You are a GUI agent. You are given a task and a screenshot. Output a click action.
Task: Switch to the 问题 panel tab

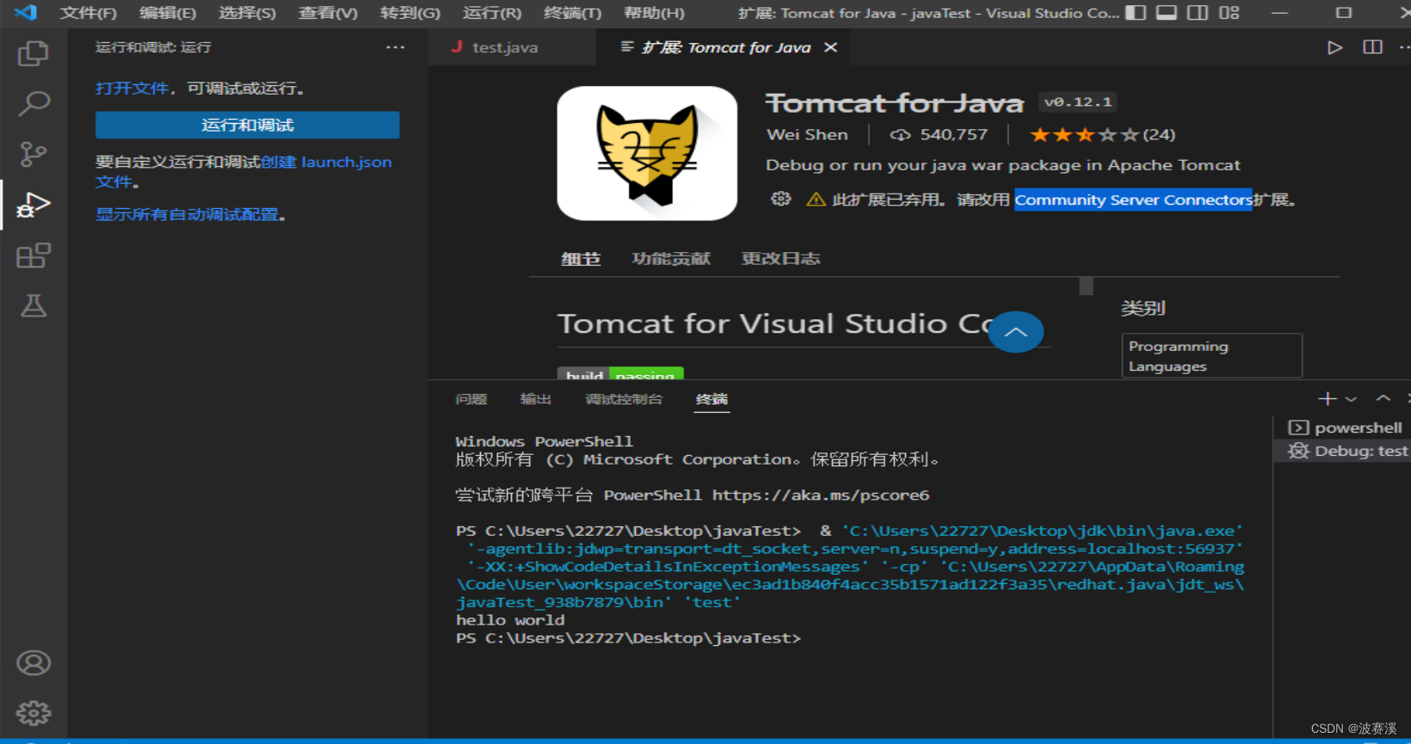(x=471, y=399)
